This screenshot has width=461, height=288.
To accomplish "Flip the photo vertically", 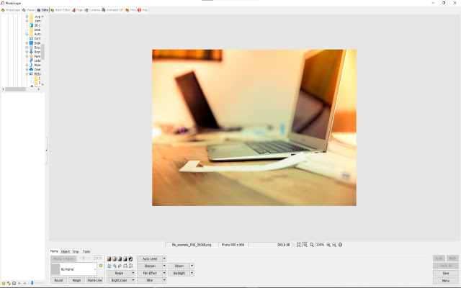I will [x=130, y=266].
